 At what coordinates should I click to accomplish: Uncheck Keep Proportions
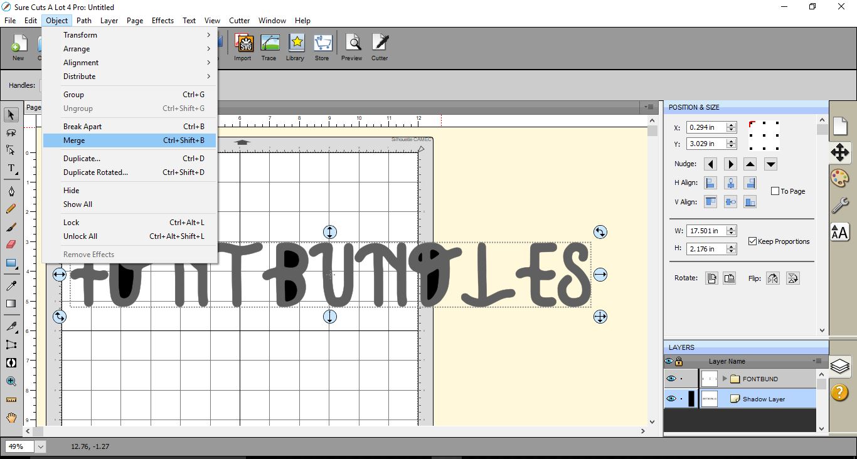753,241
